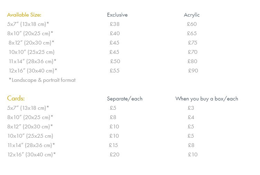
Task: Click the £90 Acrylic price
Action: pos(193,71)
